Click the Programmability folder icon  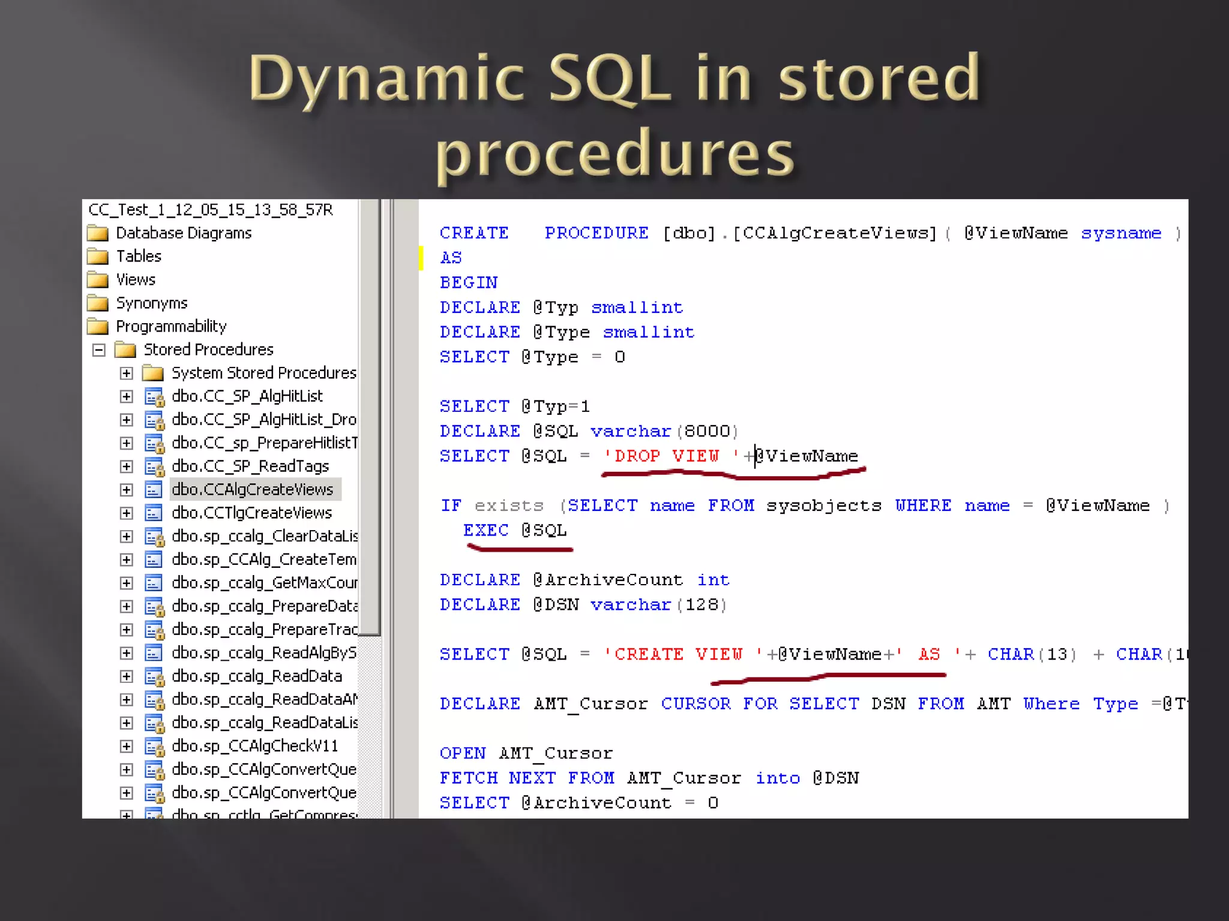(97, 327)
